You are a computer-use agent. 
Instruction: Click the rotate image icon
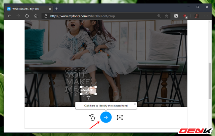[x=92, y=118]
